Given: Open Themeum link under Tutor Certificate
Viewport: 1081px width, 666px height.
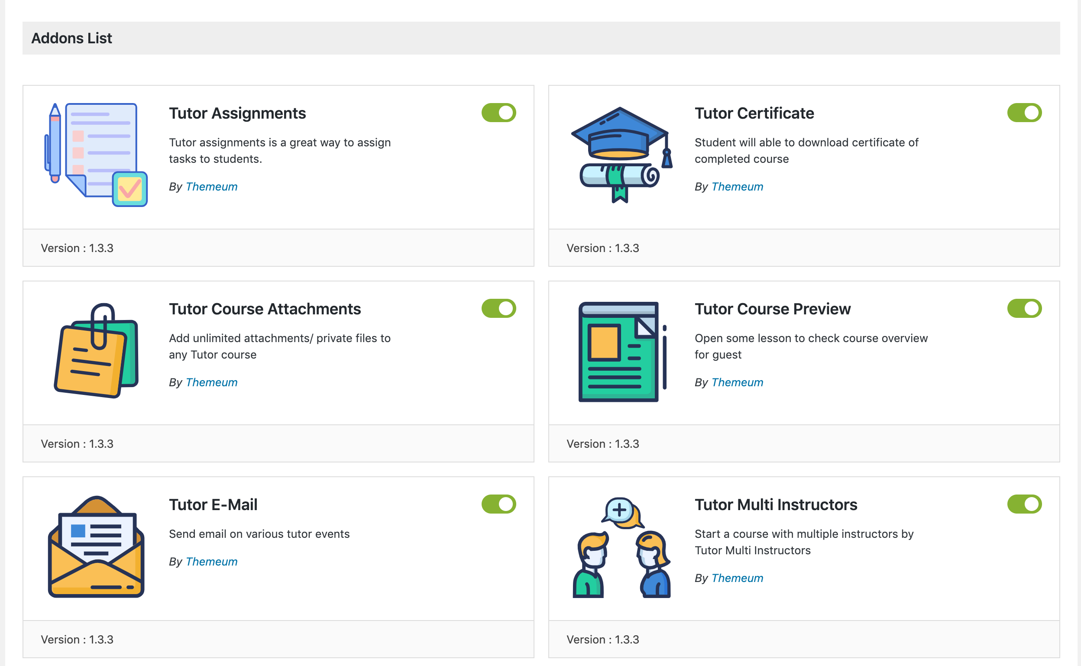Looking at the screenshot, I should point(737,187).
